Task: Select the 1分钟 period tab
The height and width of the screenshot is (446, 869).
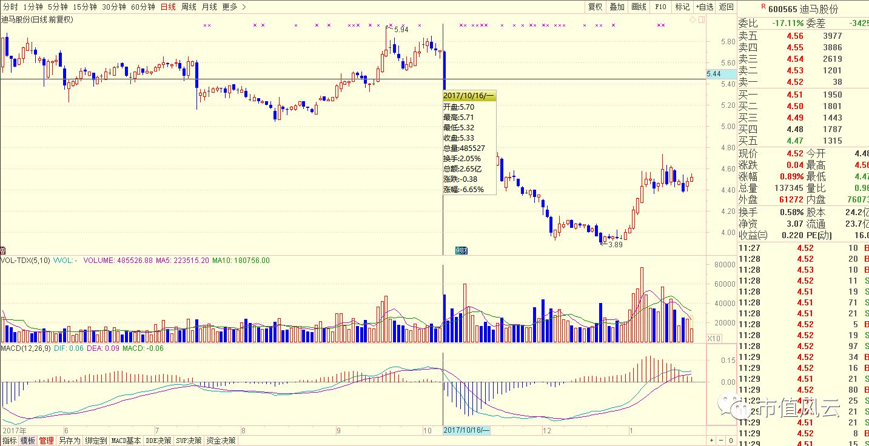Action: pyautogui.click(x=33, y=7)
